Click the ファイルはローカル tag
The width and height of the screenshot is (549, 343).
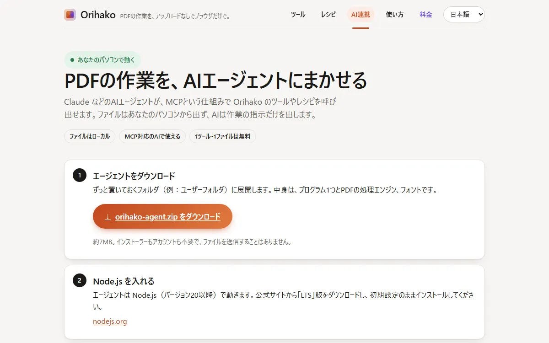pyautogui.click(x=90, y=136)
